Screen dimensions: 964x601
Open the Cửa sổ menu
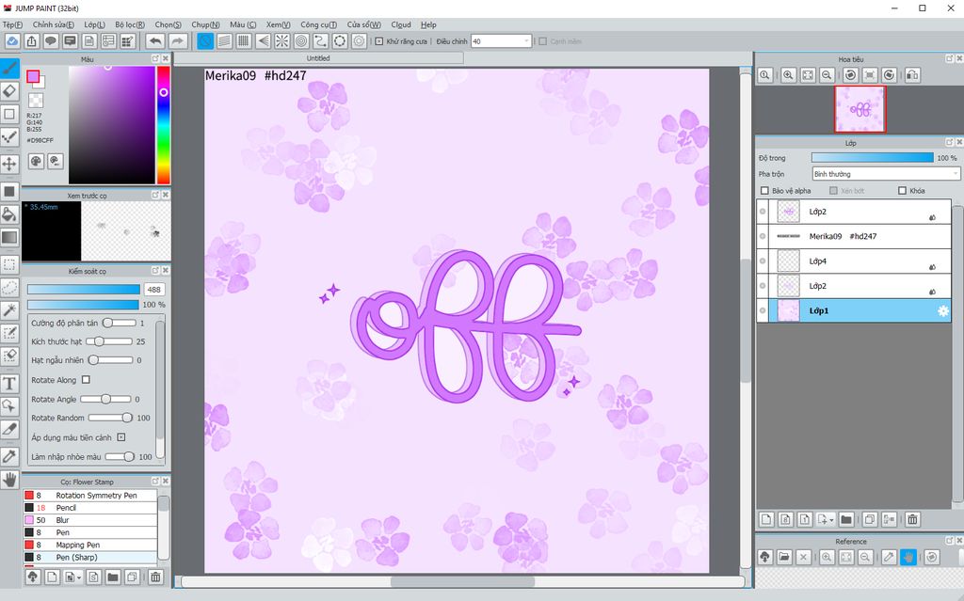pos(364,24)
